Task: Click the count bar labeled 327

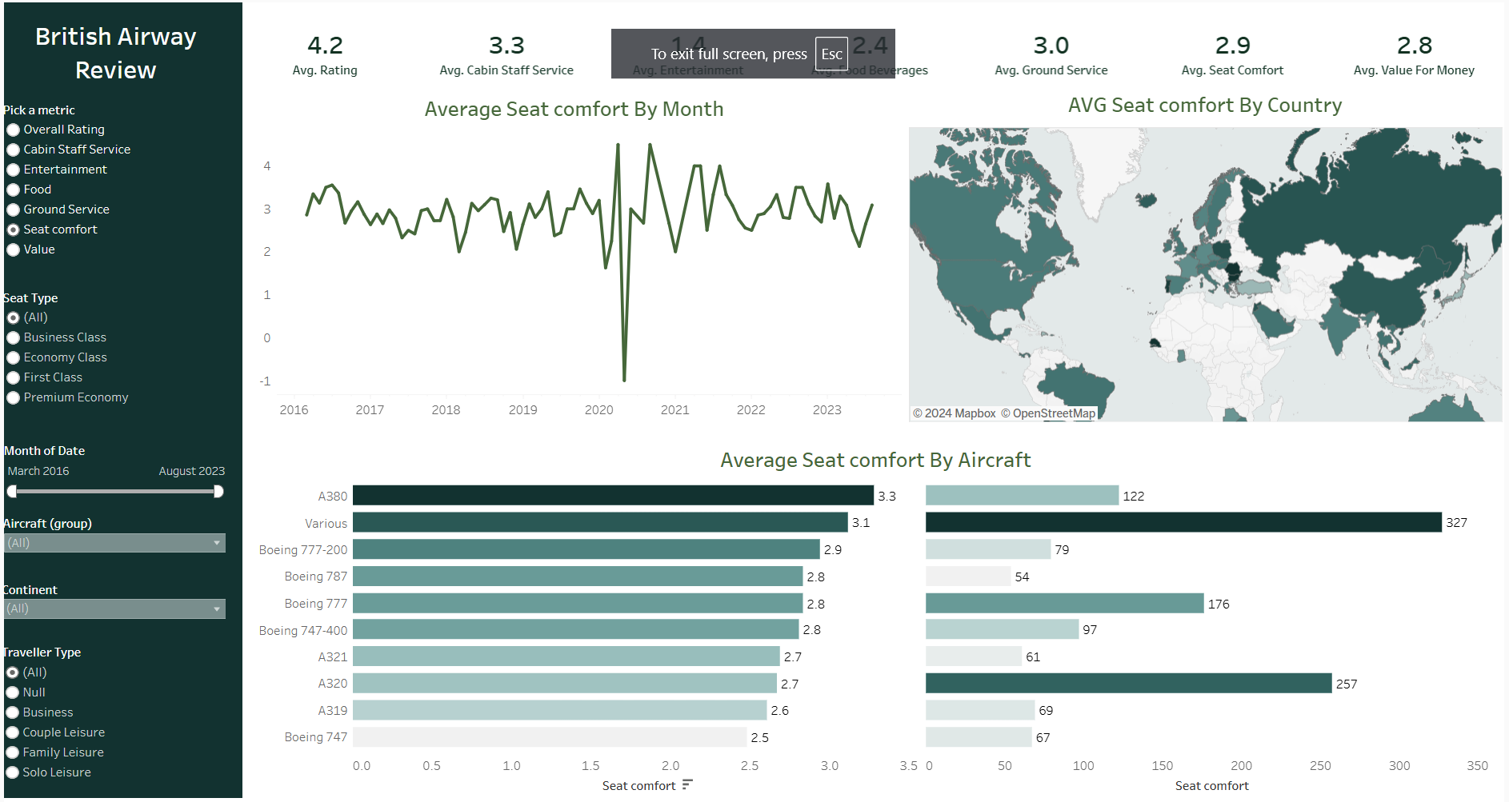Action: (x=1183, y=522)
